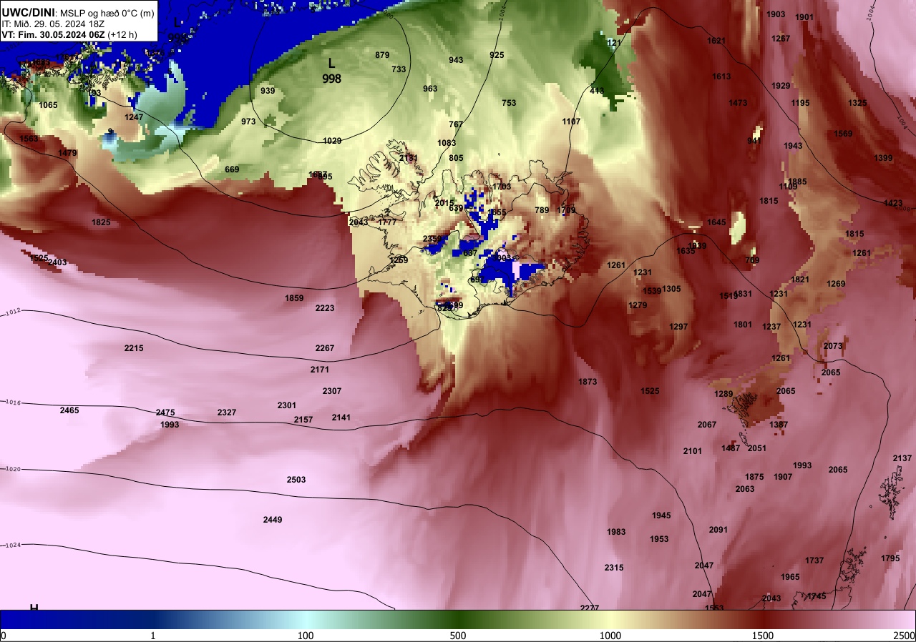916x642 pixels.
Task: Click the 500 tick on the color scale
Action: point(458,636)
